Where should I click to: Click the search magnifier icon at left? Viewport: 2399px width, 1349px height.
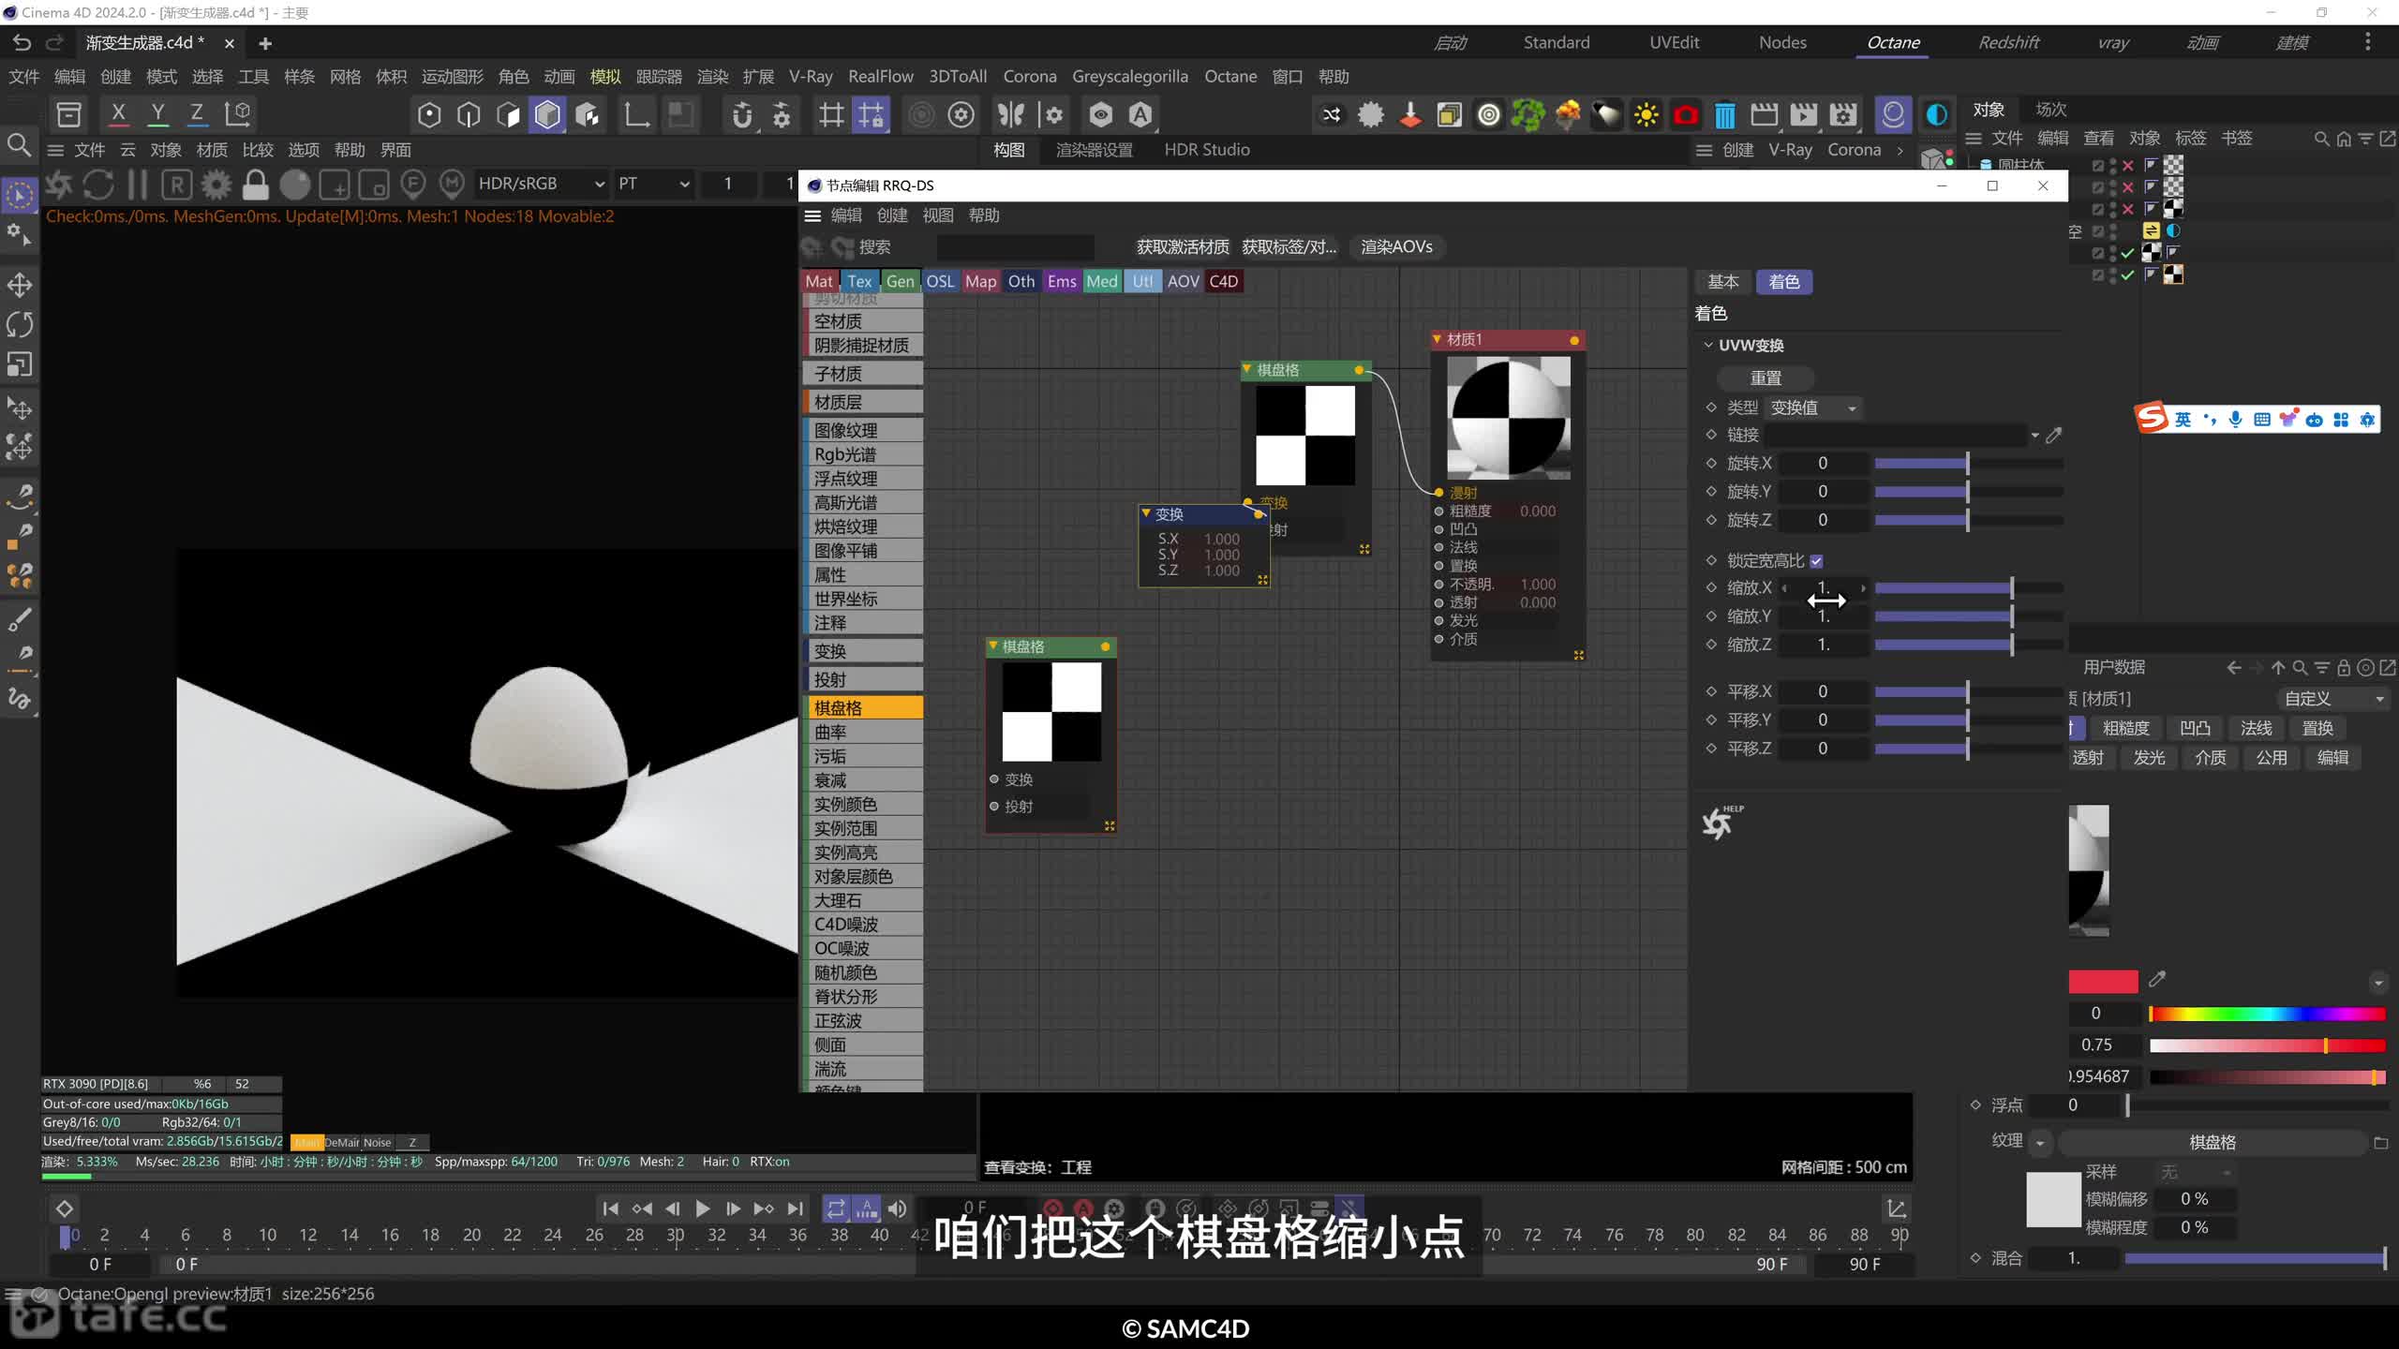click(x=20, y=145)
